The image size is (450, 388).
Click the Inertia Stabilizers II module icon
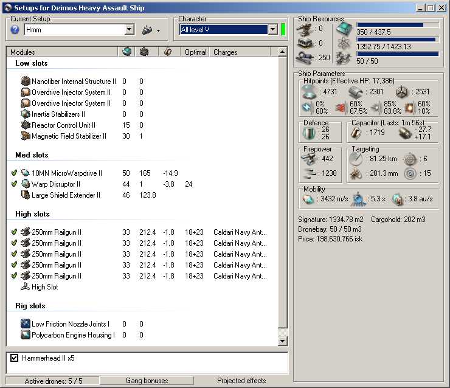pos(26,114)
